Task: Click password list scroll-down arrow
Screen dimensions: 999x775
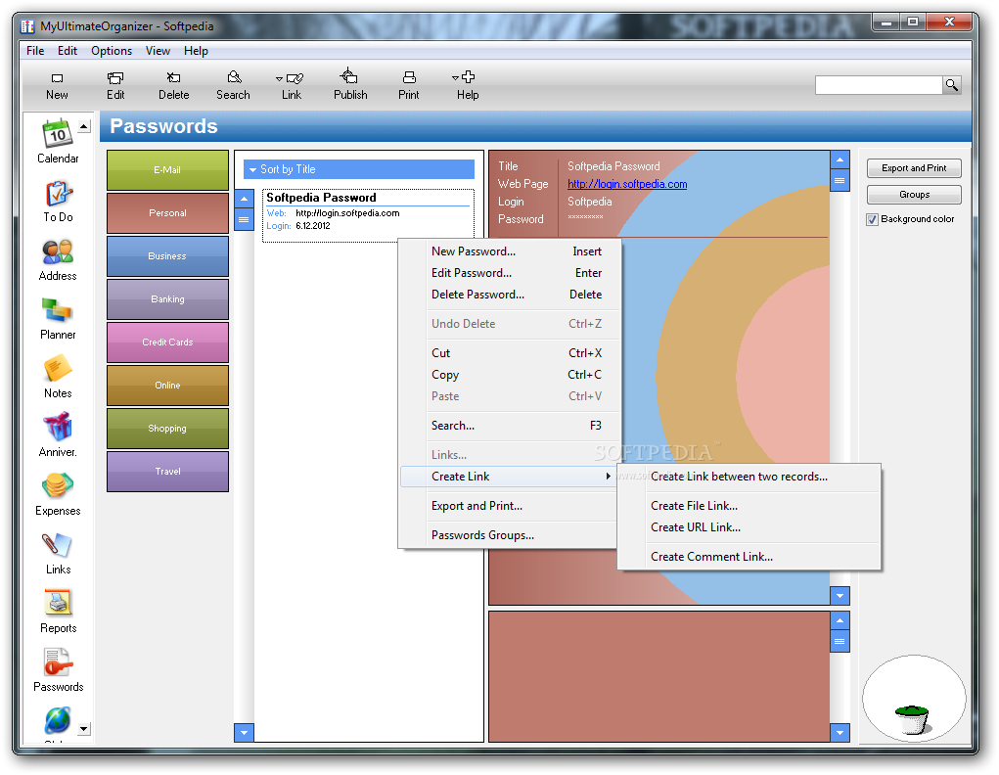Action: [244, 733]
